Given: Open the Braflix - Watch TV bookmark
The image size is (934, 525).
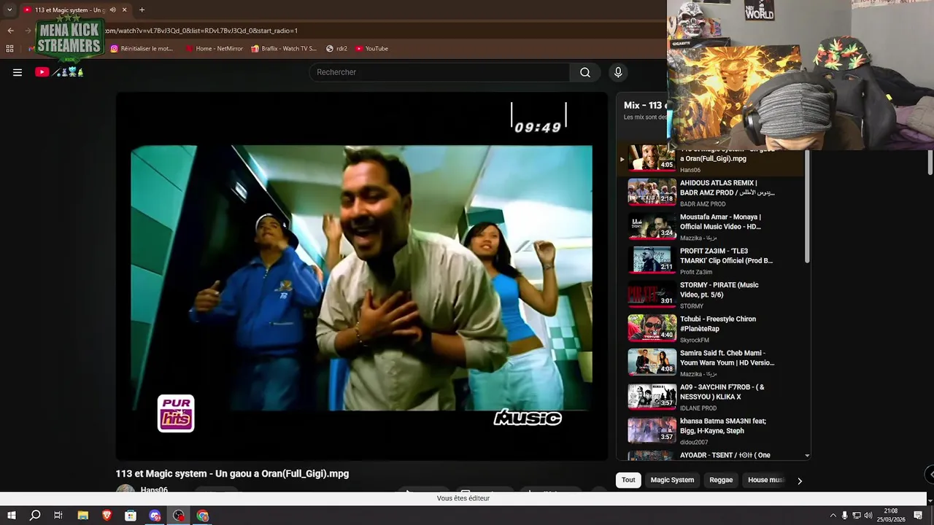Looking at the screenshot, I should 284,49.
